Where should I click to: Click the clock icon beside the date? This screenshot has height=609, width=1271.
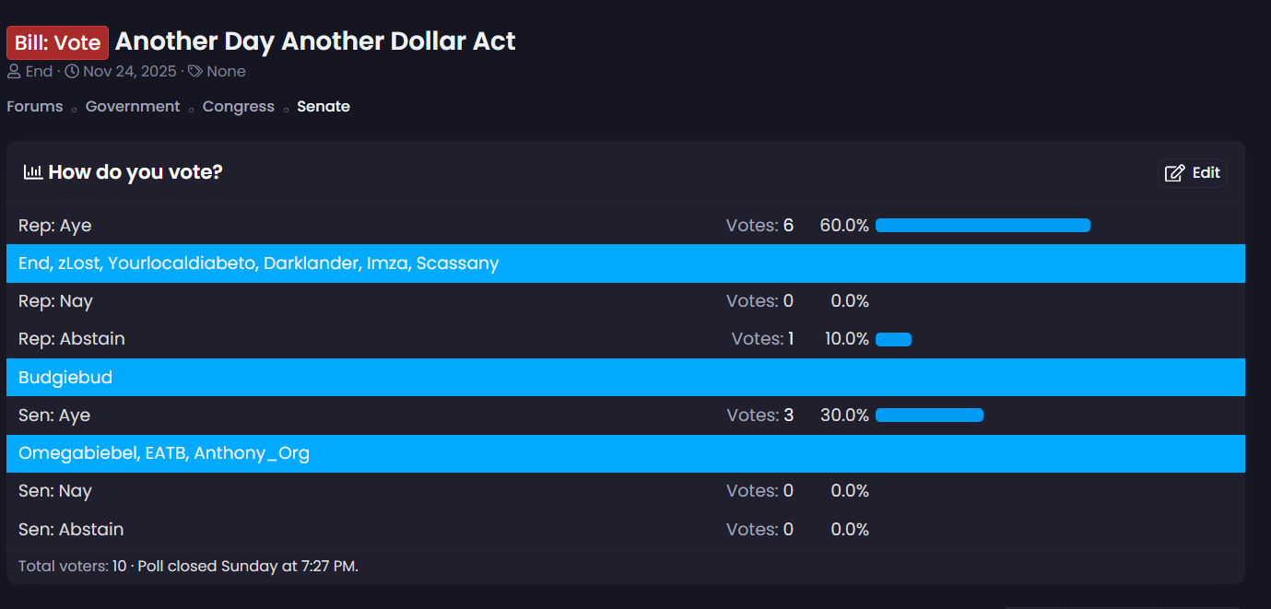[x=72, y=72]
